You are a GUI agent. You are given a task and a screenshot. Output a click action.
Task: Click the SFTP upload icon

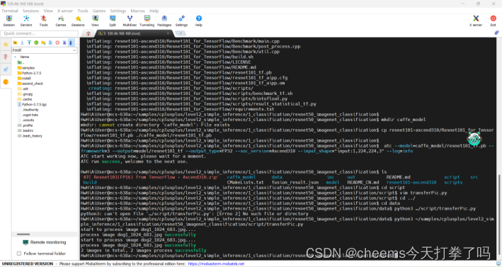point(29,42)
